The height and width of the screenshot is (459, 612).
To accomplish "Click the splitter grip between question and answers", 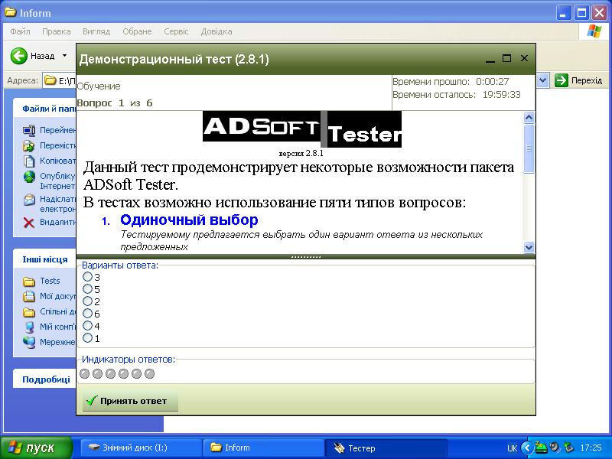I will [306, 257].
